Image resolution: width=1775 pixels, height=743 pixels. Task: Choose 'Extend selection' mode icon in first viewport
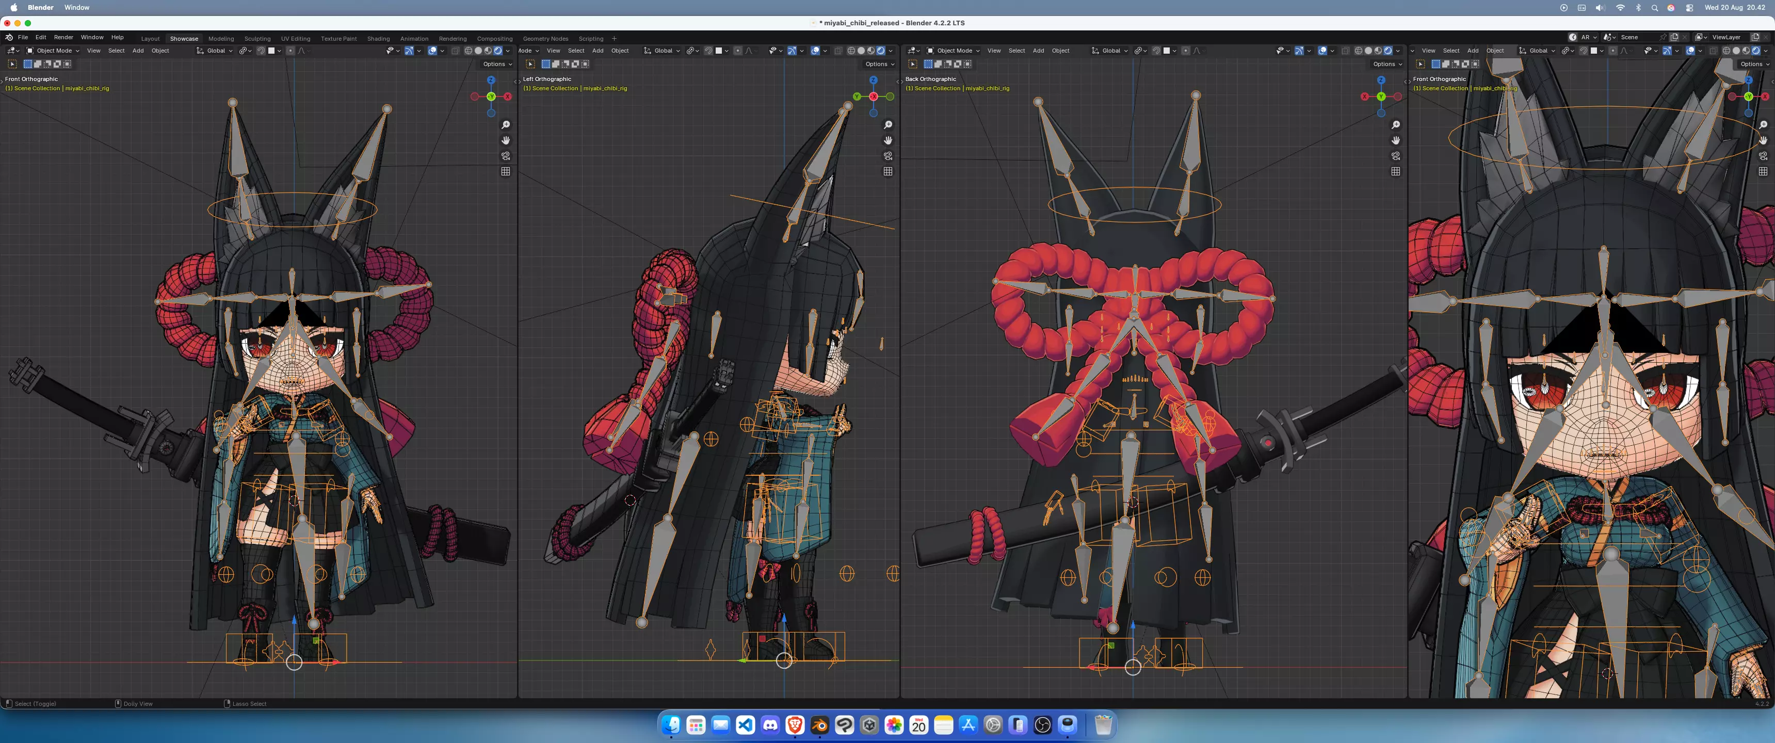pos(38,64)
